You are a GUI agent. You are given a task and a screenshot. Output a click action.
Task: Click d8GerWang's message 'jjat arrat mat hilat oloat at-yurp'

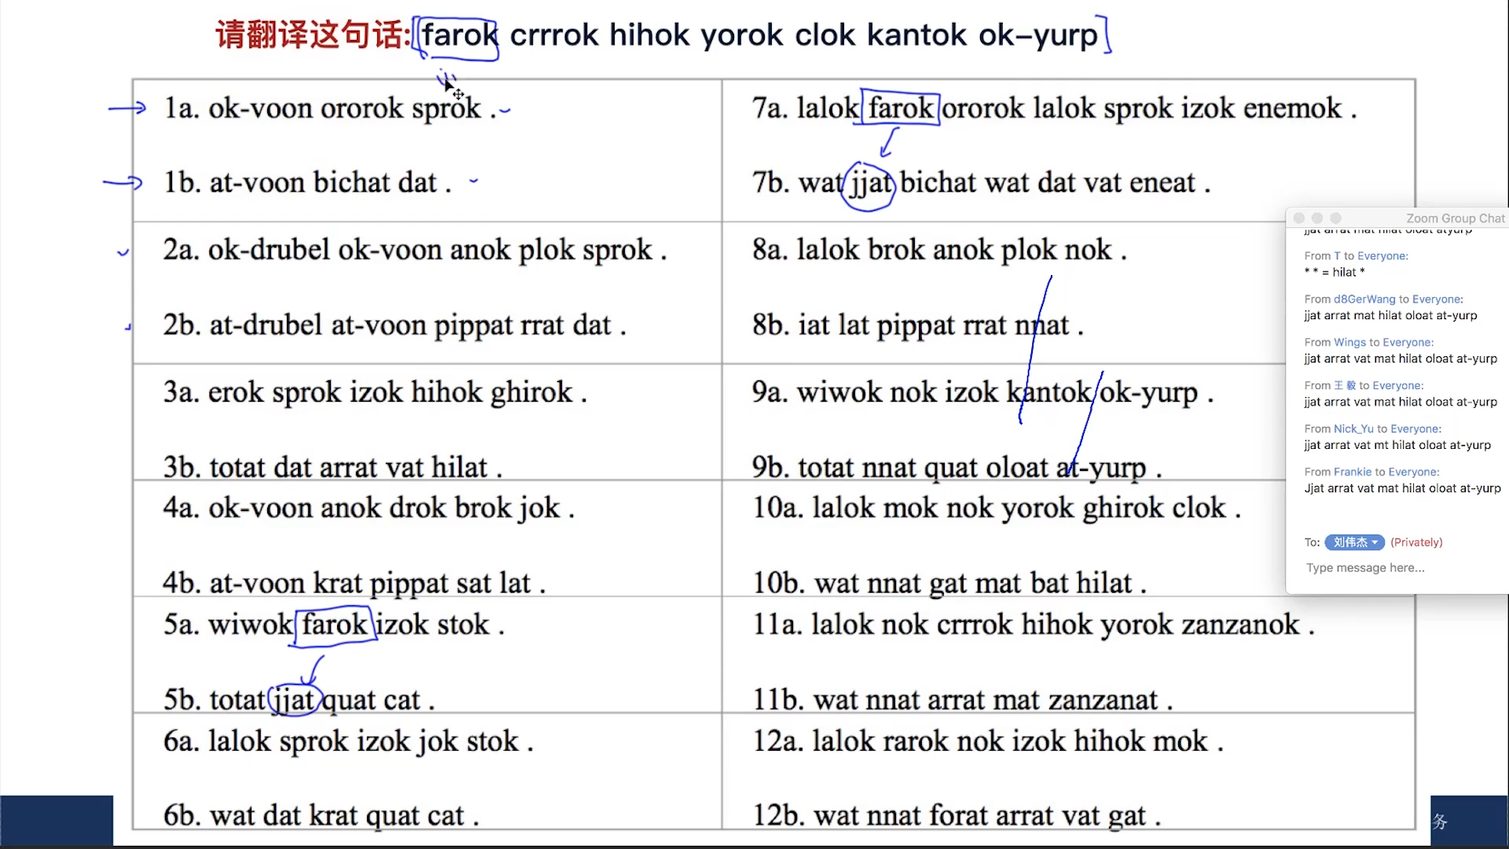click(x=1390, y=315)
